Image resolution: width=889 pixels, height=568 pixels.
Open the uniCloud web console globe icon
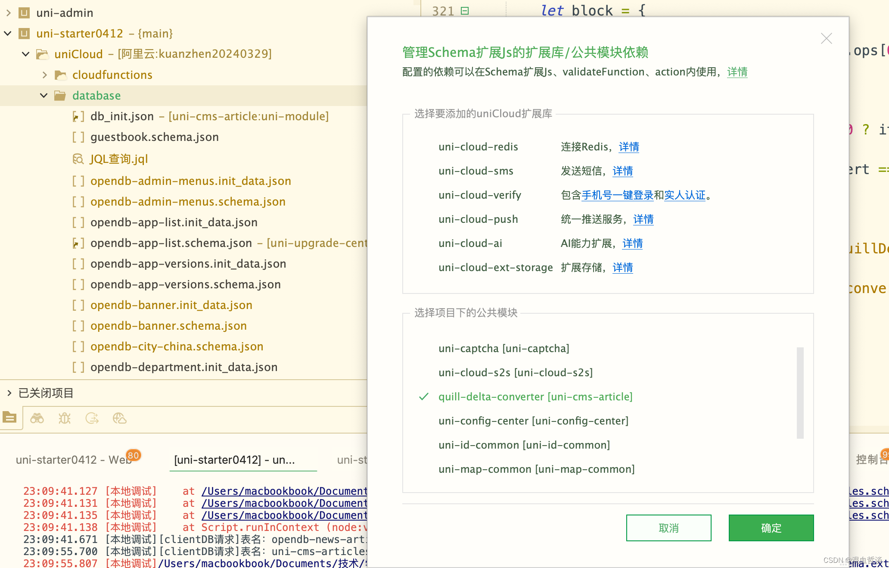click(119, 418)
